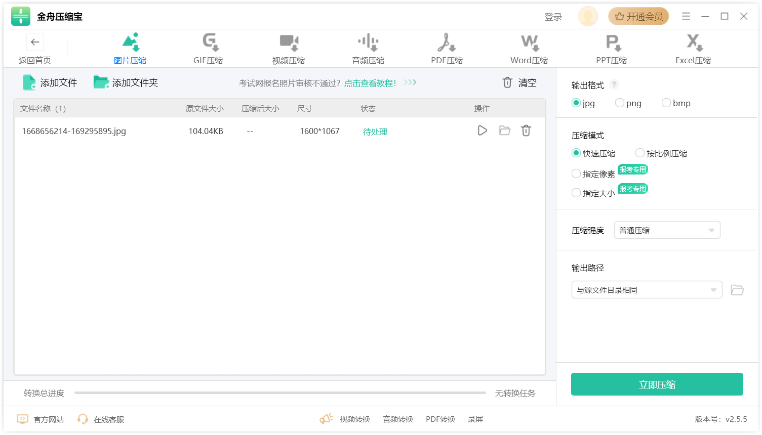The height and width of the screenshot is (435, 762).
Task: Click the 金舟压缩宝 app logo
Action: (x=21, y=16)
